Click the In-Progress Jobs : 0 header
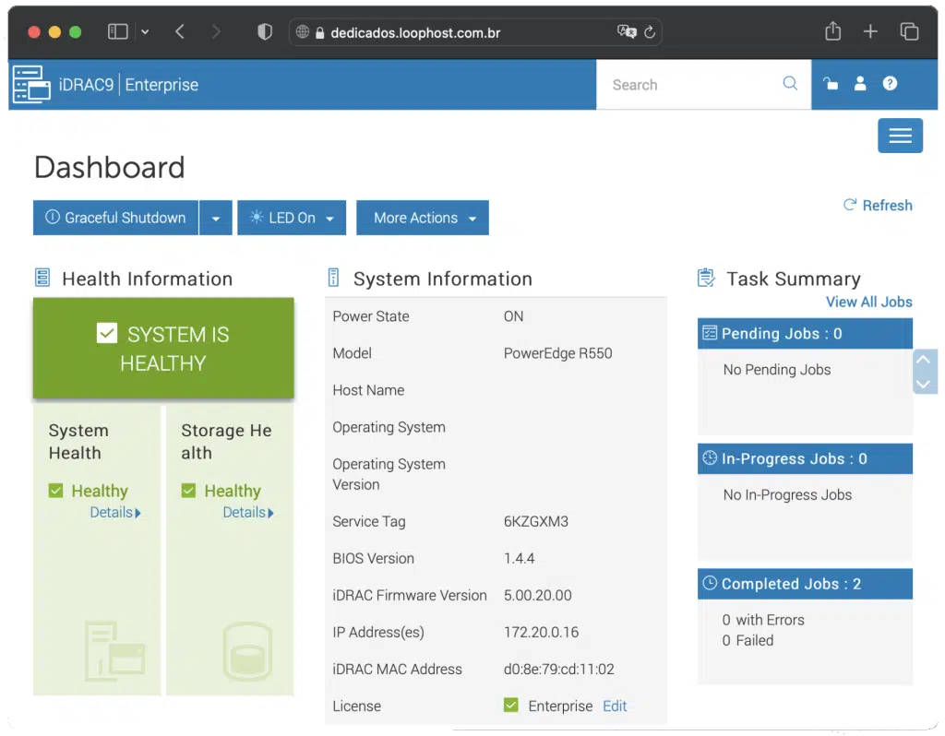Viewport: 945px width, 736px height. (805, 459)
